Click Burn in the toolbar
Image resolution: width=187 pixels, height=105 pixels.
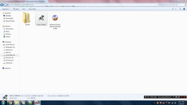tap(24, 9)
